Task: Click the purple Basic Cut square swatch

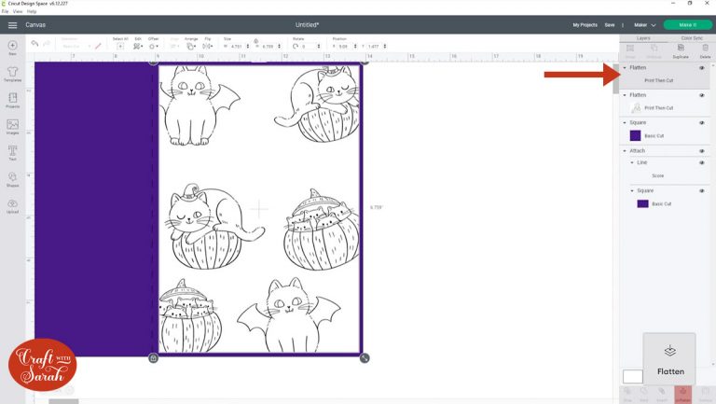Action: [636, 135]
